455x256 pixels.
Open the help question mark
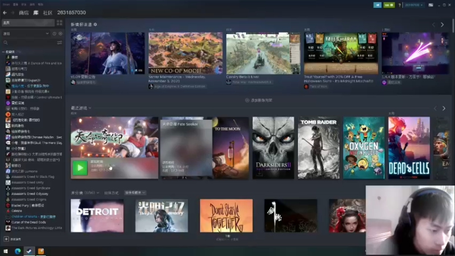[x=399, y=5]
